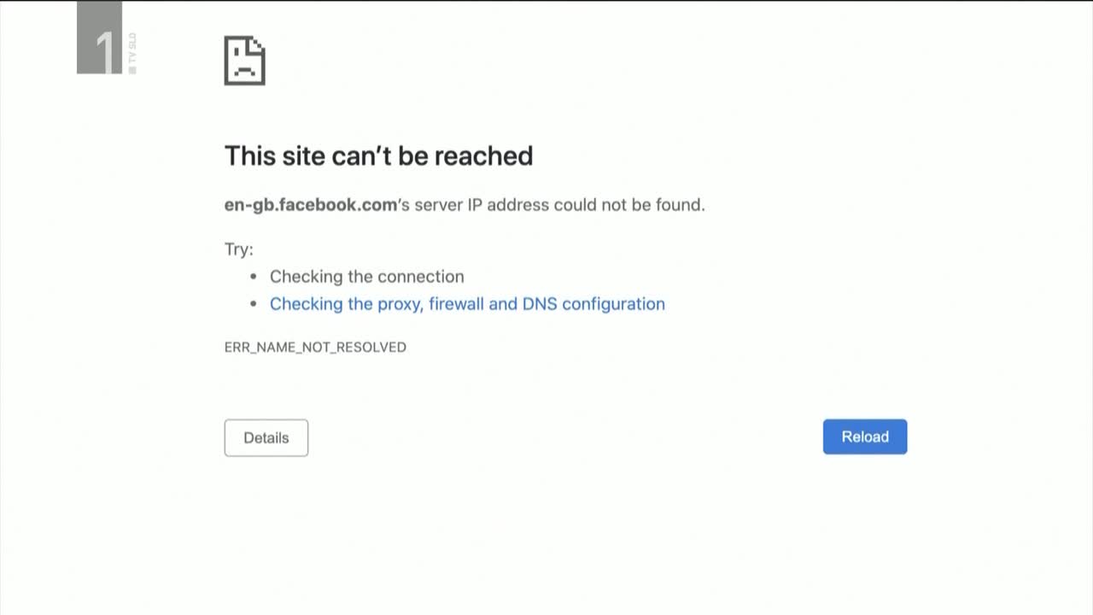Click the en-gb.facebook.com domain name
This screenshot has height=615, width=1093.
(x=311, y=205)
